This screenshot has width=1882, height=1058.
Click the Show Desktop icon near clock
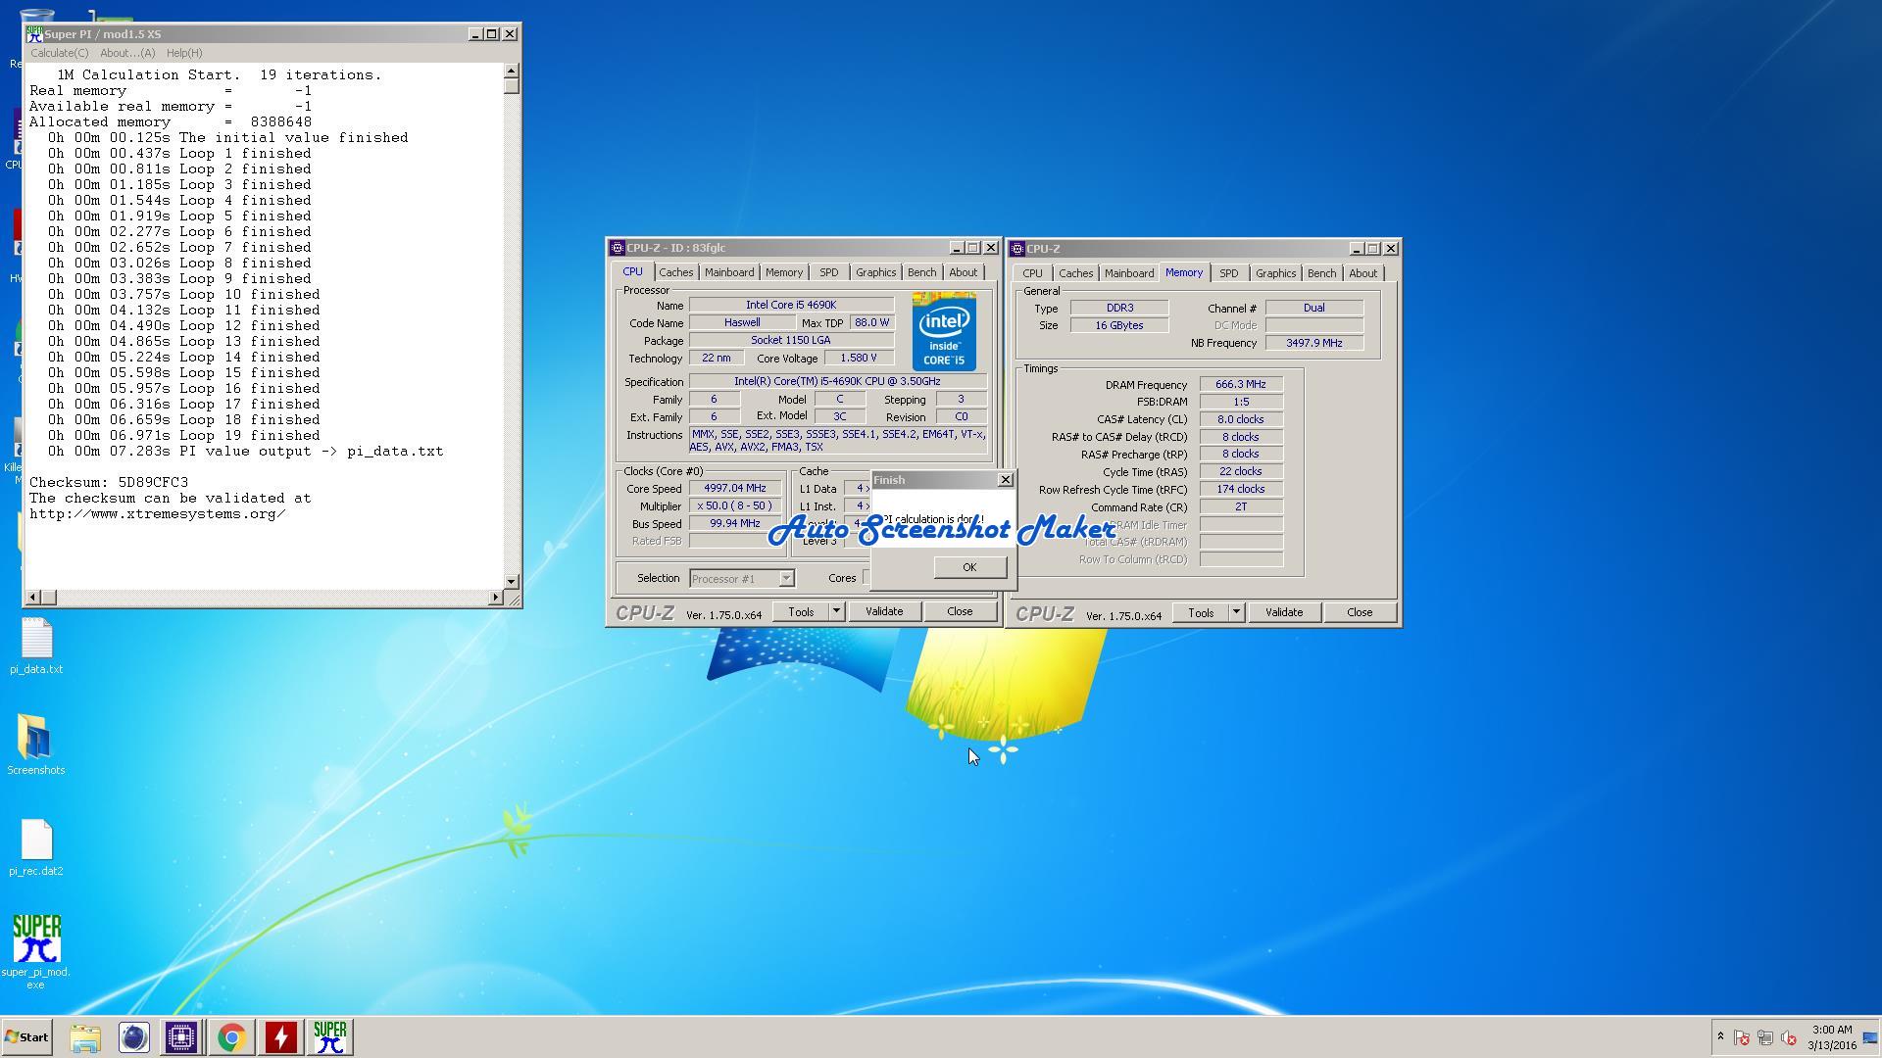pos(1870,1037)
